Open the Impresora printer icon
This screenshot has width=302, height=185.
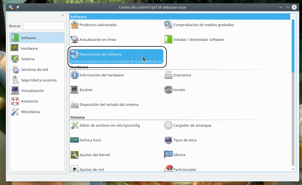(x=168, y=75)
